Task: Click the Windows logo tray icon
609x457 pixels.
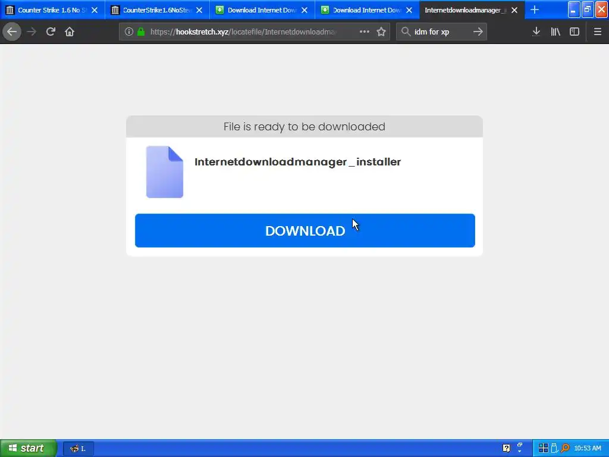Action: coord(544,448)
